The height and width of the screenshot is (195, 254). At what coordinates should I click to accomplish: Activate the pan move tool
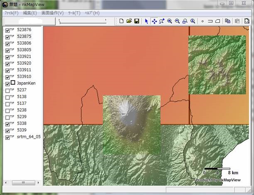[154, 21]
